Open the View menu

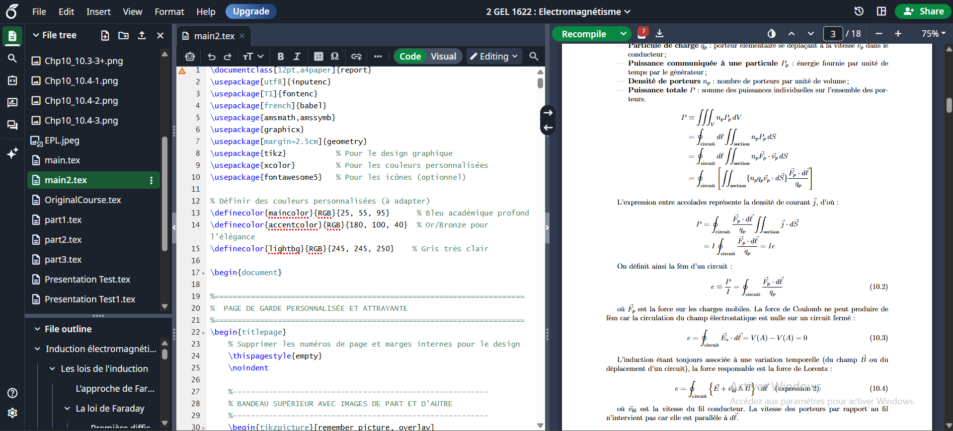(x=132, y=11)
